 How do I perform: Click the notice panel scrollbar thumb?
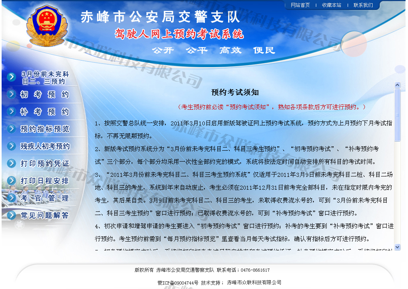(398, 115)
